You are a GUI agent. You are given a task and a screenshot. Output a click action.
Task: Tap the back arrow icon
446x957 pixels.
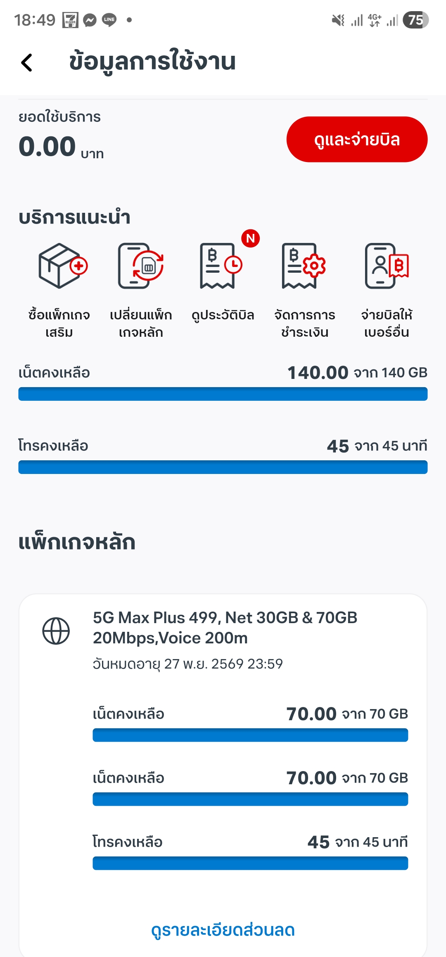click(27, 63)
